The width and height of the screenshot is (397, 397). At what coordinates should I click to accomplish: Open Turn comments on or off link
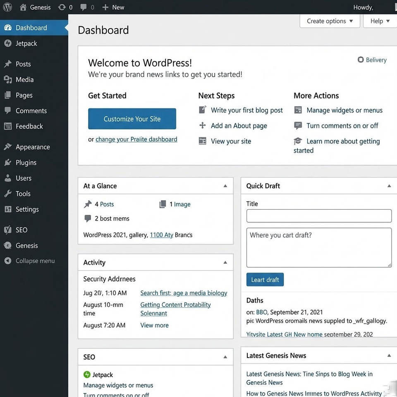tap(342, 126)
